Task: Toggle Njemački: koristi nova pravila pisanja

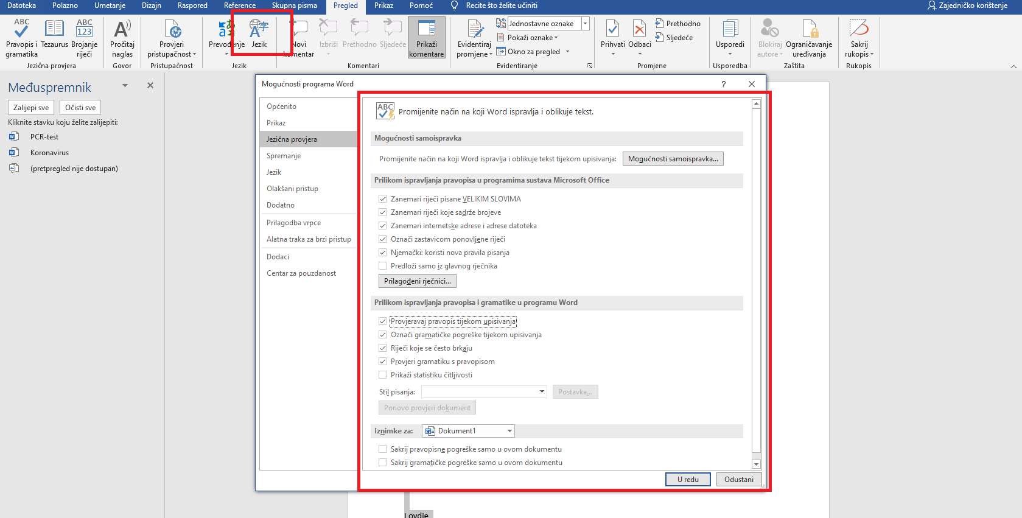Action: (383, 253)
